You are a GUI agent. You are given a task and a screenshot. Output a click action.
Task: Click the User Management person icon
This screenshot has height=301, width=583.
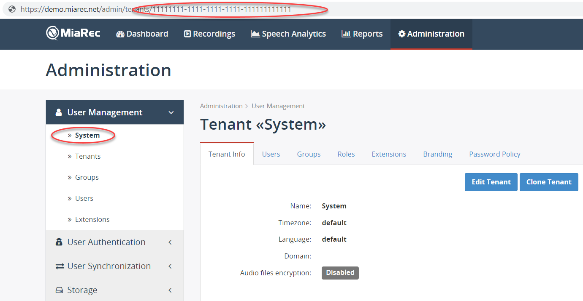[59, 112]
